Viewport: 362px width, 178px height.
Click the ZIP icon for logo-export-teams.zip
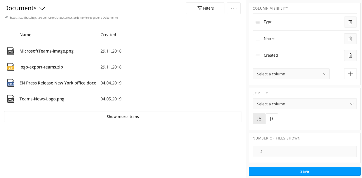coord(11,67)
